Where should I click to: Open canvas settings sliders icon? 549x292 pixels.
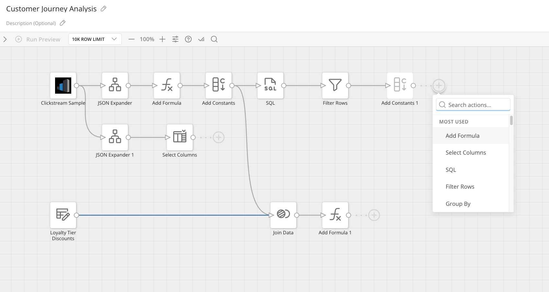click(175, 39)
